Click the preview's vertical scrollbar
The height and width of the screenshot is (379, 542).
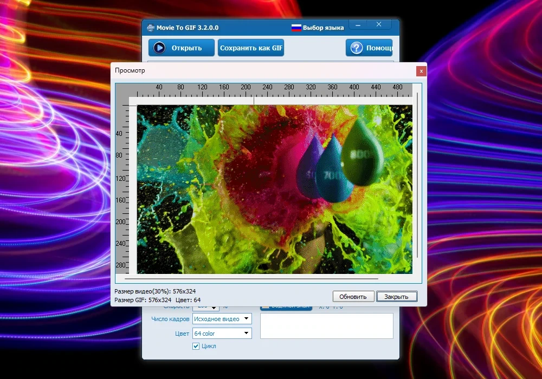coord(417,175)
